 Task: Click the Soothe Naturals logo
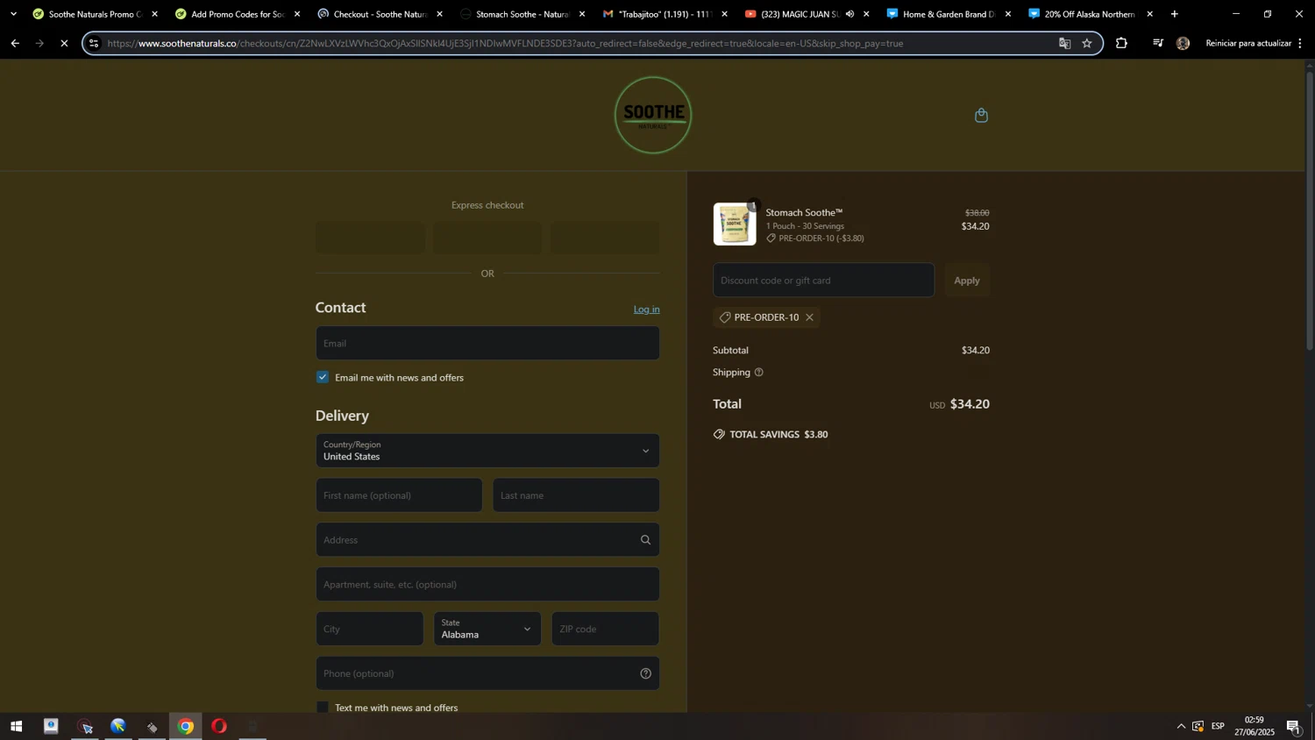tap(653, 115)
